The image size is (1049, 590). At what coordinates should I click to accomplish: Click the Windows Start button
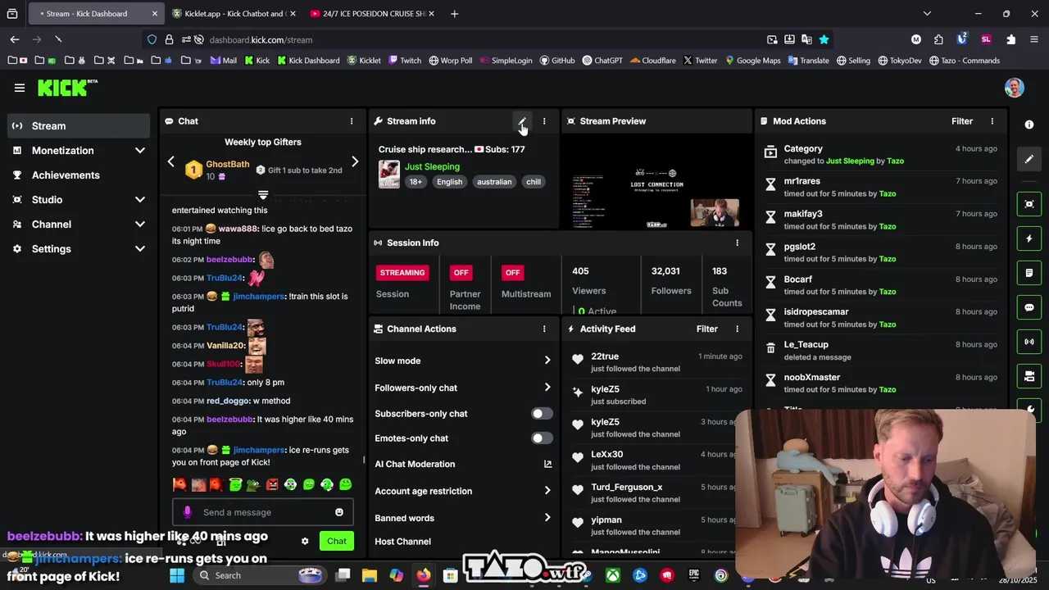(177, 575)
